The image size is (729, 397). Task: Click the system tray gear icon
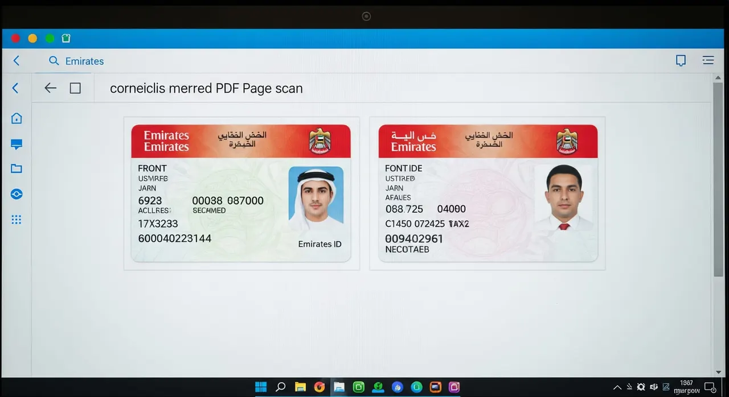pos(641,387)
